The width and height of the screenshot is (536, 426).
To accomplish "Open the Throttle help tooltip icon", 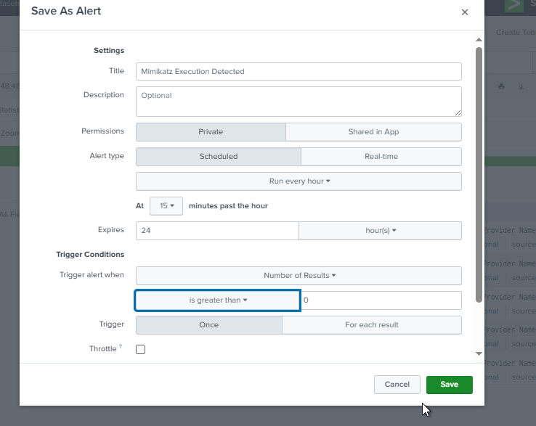I will [121, 346].
